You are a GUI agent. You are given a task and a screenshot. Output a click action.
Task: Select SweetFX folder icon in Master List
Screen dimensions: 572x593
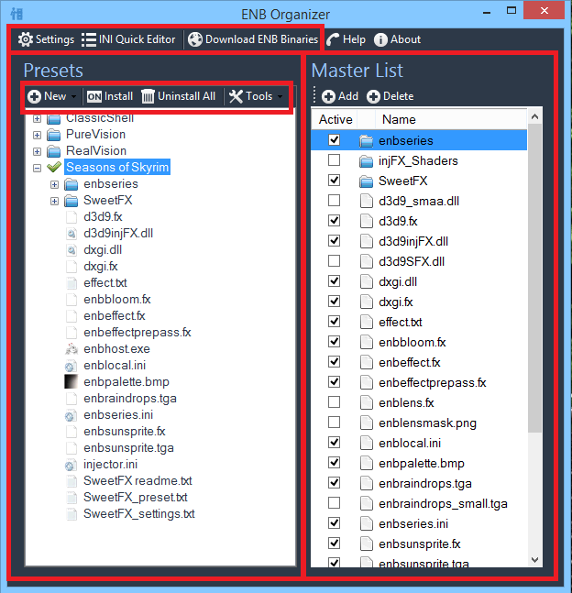pyautogui.click(x=366, y=181)
